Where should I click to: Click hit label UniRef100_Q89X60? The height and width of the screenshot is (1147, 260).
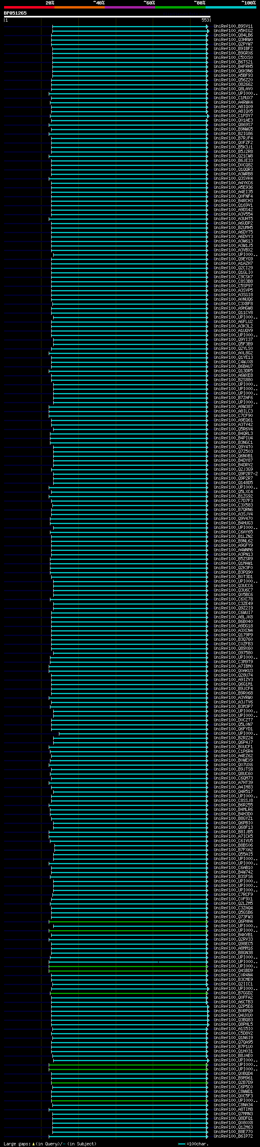(x=233, y=648)
